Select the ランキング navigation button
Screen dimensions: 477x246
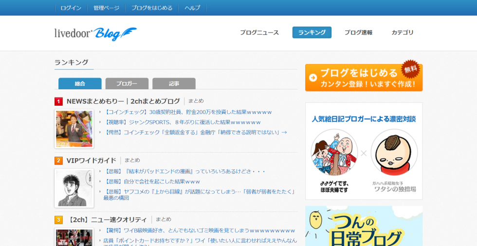pos(312,33)
